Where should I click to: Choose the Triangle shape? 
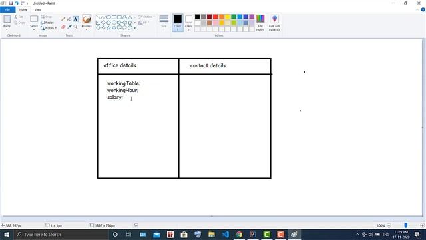130,17
